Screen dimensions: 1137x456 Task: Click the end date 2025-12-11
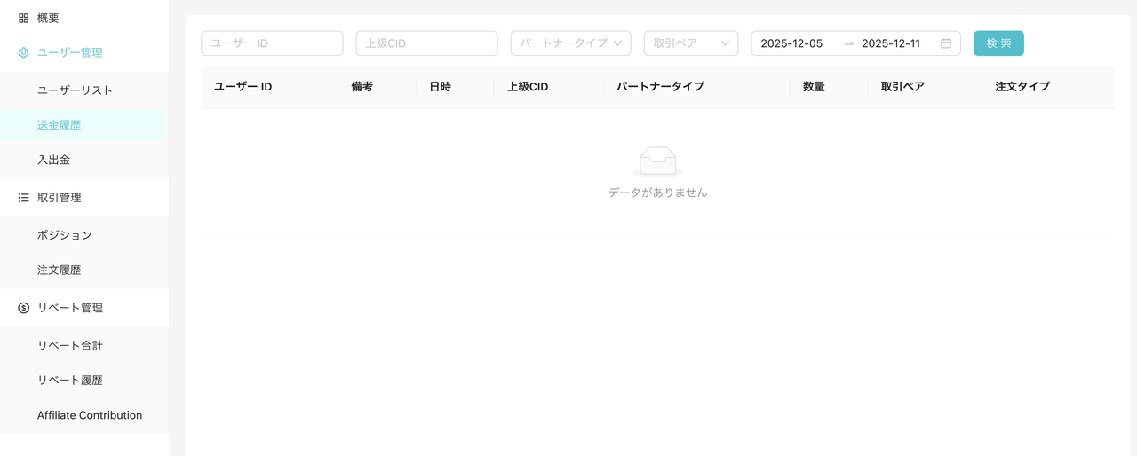(891, 43)
